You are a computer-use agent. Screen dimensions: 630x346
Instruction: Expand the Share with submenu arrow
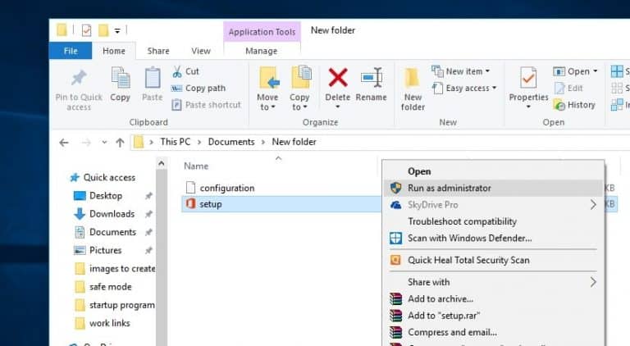[593, 282]
